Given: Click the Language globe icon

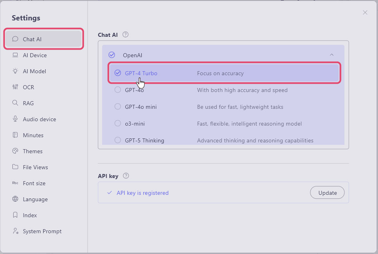Looking at the screenshot, I should pyautogui.click(x=15, y=199).
